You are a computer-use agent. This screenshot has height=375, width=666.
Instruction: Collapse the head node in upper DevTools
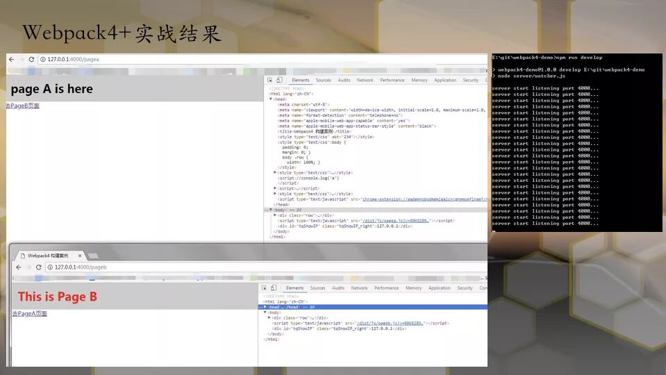click(271, 99)
